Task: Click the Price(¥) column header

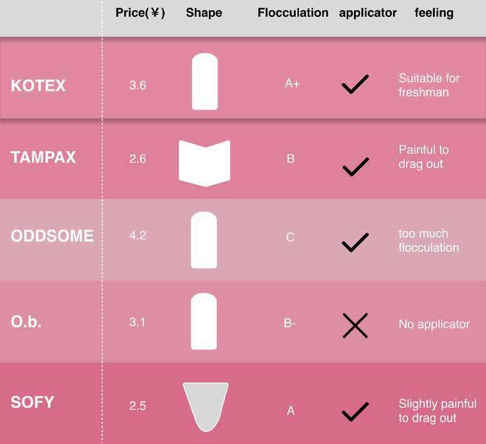Action: pyautogui.click(x=140, y=13)
